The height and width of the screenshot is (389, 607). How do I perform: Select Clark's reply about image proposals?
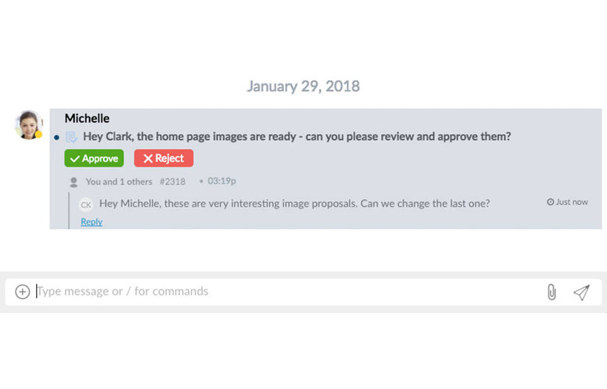pos(295,203)
